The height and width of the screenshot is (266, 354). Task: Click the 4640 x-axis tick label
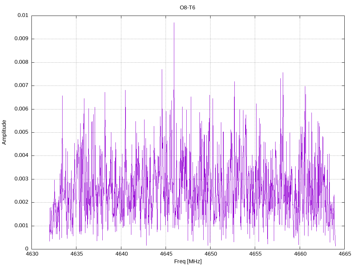[x=121, y=254]
